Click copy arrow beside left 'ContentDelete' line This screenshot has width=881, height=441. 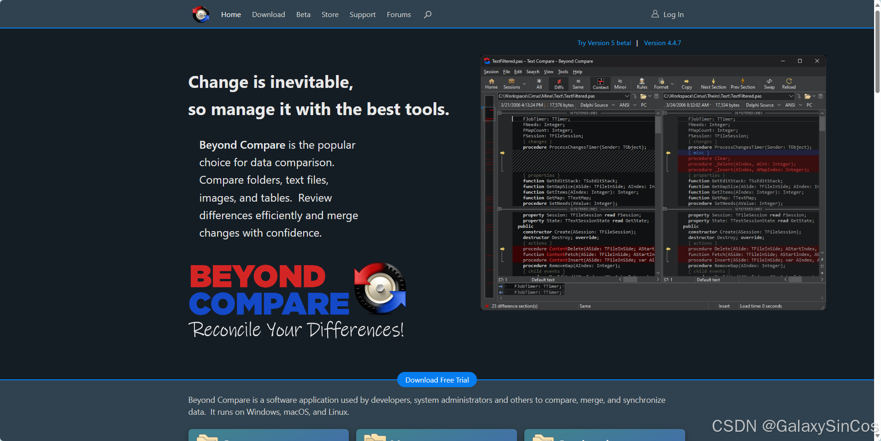pyautogui.click(x=502, y=249)
